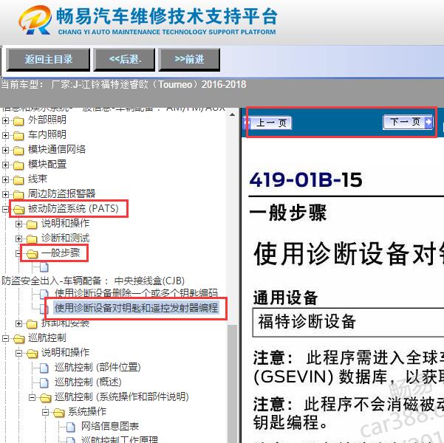This screenshot has height=443, width=444.
Task: Open 巡航控制 (部件位置) document
Action: 98,367
